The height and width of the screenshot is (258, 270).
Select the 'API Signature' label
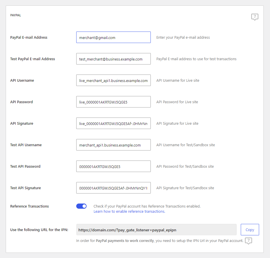coord(22,124)
